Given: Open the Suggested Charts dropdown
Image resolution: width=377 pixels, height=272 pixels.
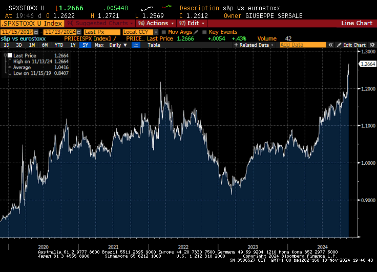Looking at the screenshot, I should pyautogui.click(x=100, y=24).
